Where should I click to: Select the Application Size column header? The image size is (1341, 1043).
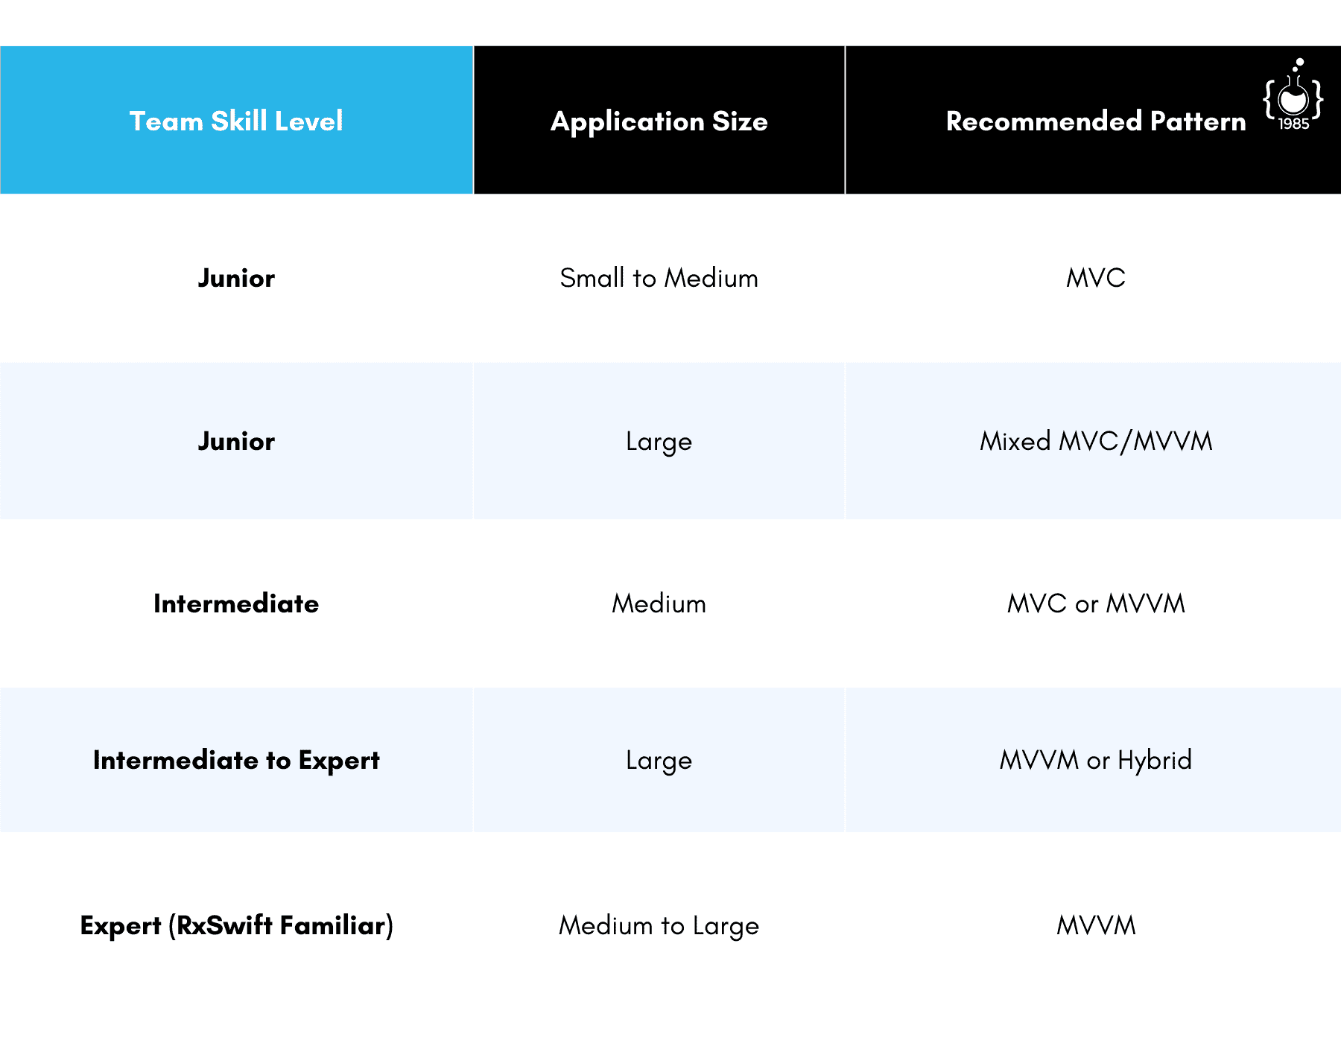click(x=659, y=121)
